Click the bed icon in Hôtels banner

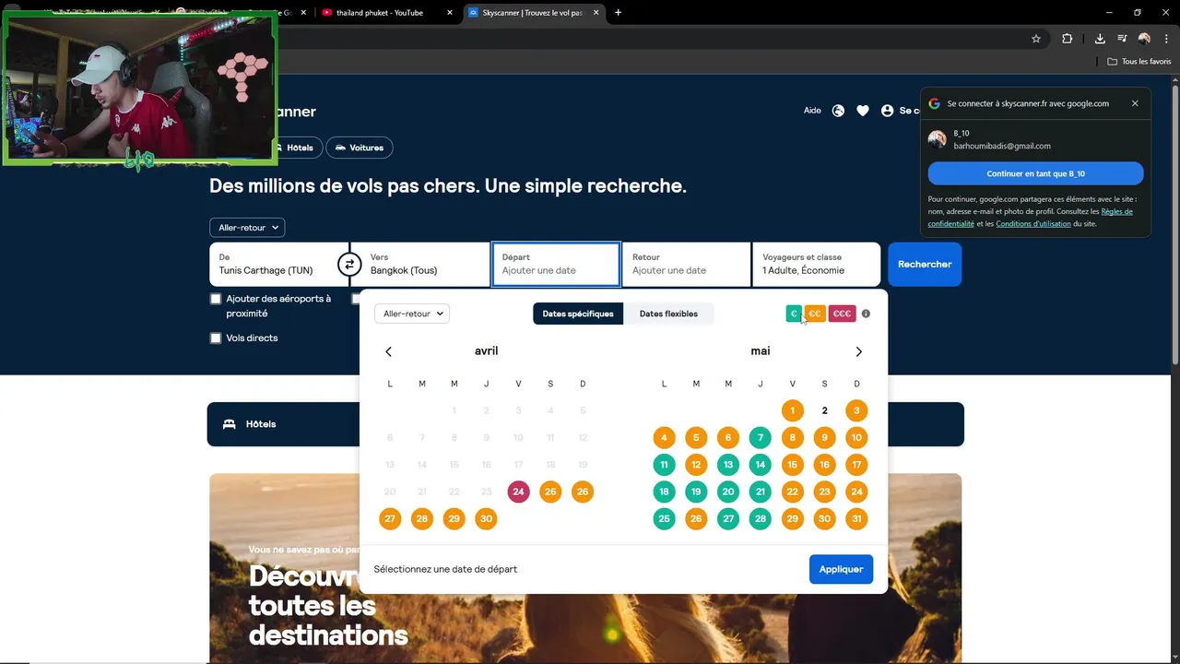[230, 424]
